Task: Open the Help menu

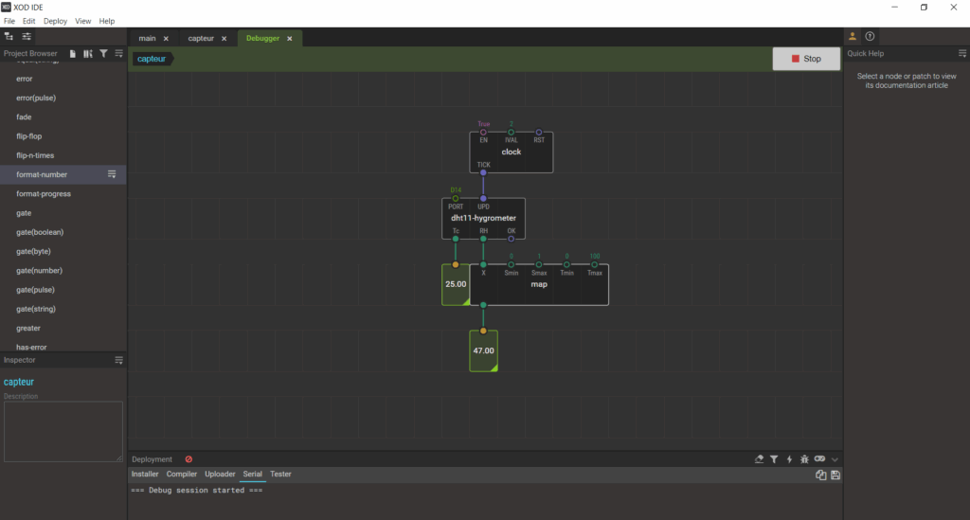Action: pyautogui.click(x=107, y=21)
